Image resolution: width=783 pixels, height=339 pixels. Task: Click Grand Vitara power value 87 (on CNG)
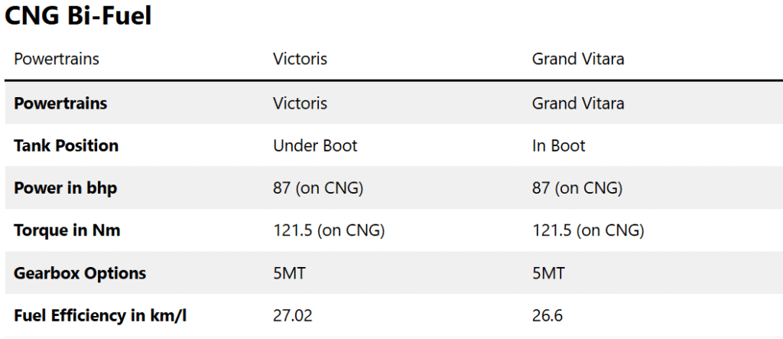point(577,188)
